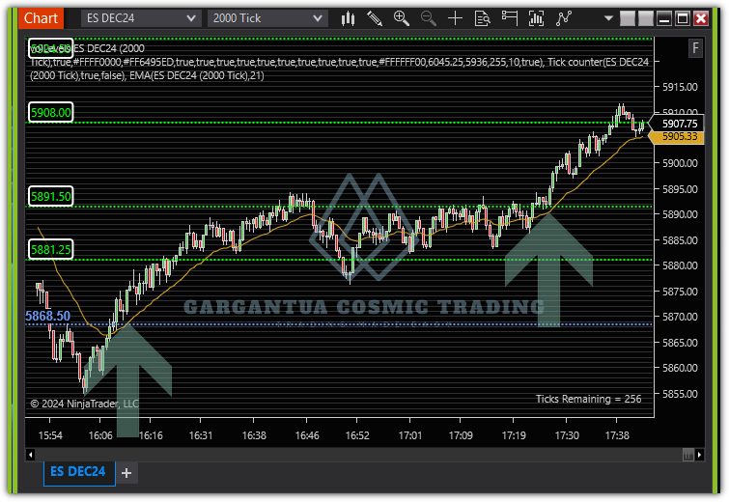Screen dimensions: 729x502
Task: Click the Ticks Remaining = 256 text
Action: coord(588,399)
